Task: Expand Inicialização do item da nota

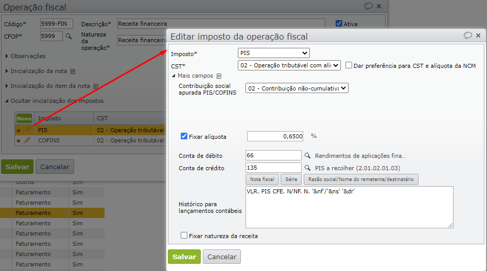Action: [7, 86]
